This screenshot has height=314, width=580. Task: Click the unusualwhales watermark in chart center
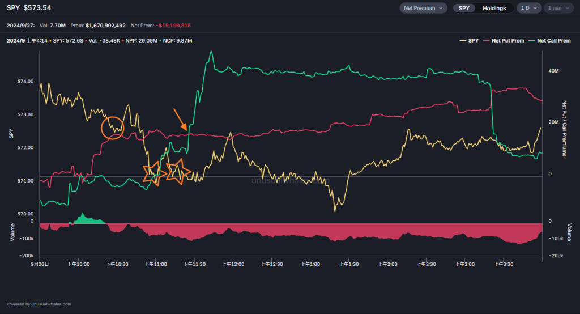[289, 180]
